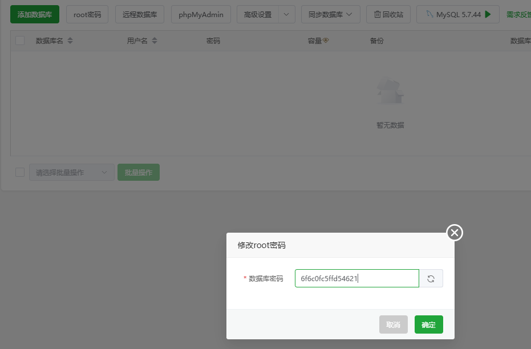This screenshot has height=349, width=531.
Task: Confirm password change with 确定 button
Action: [428, 324]
